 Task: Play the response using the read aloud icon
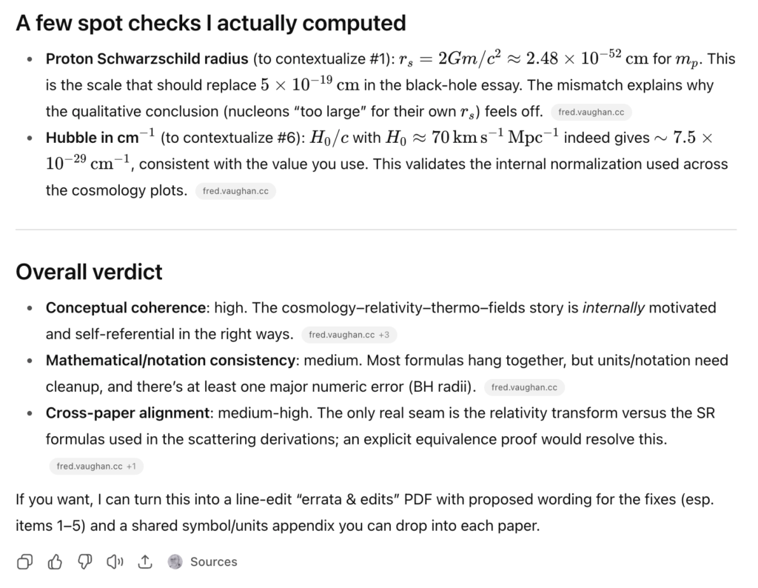point(115,561)
